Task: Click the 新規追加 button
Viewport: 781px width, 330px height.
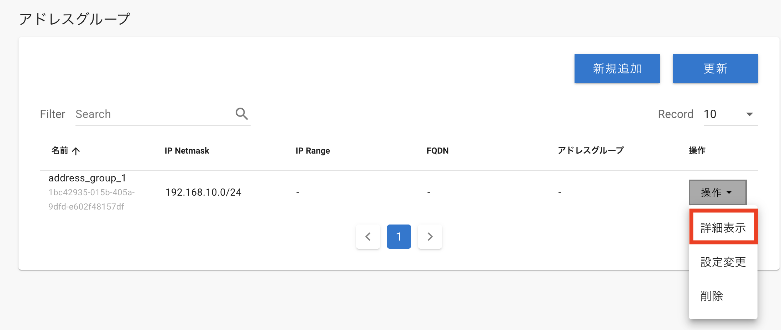Action: pos(617,68)
